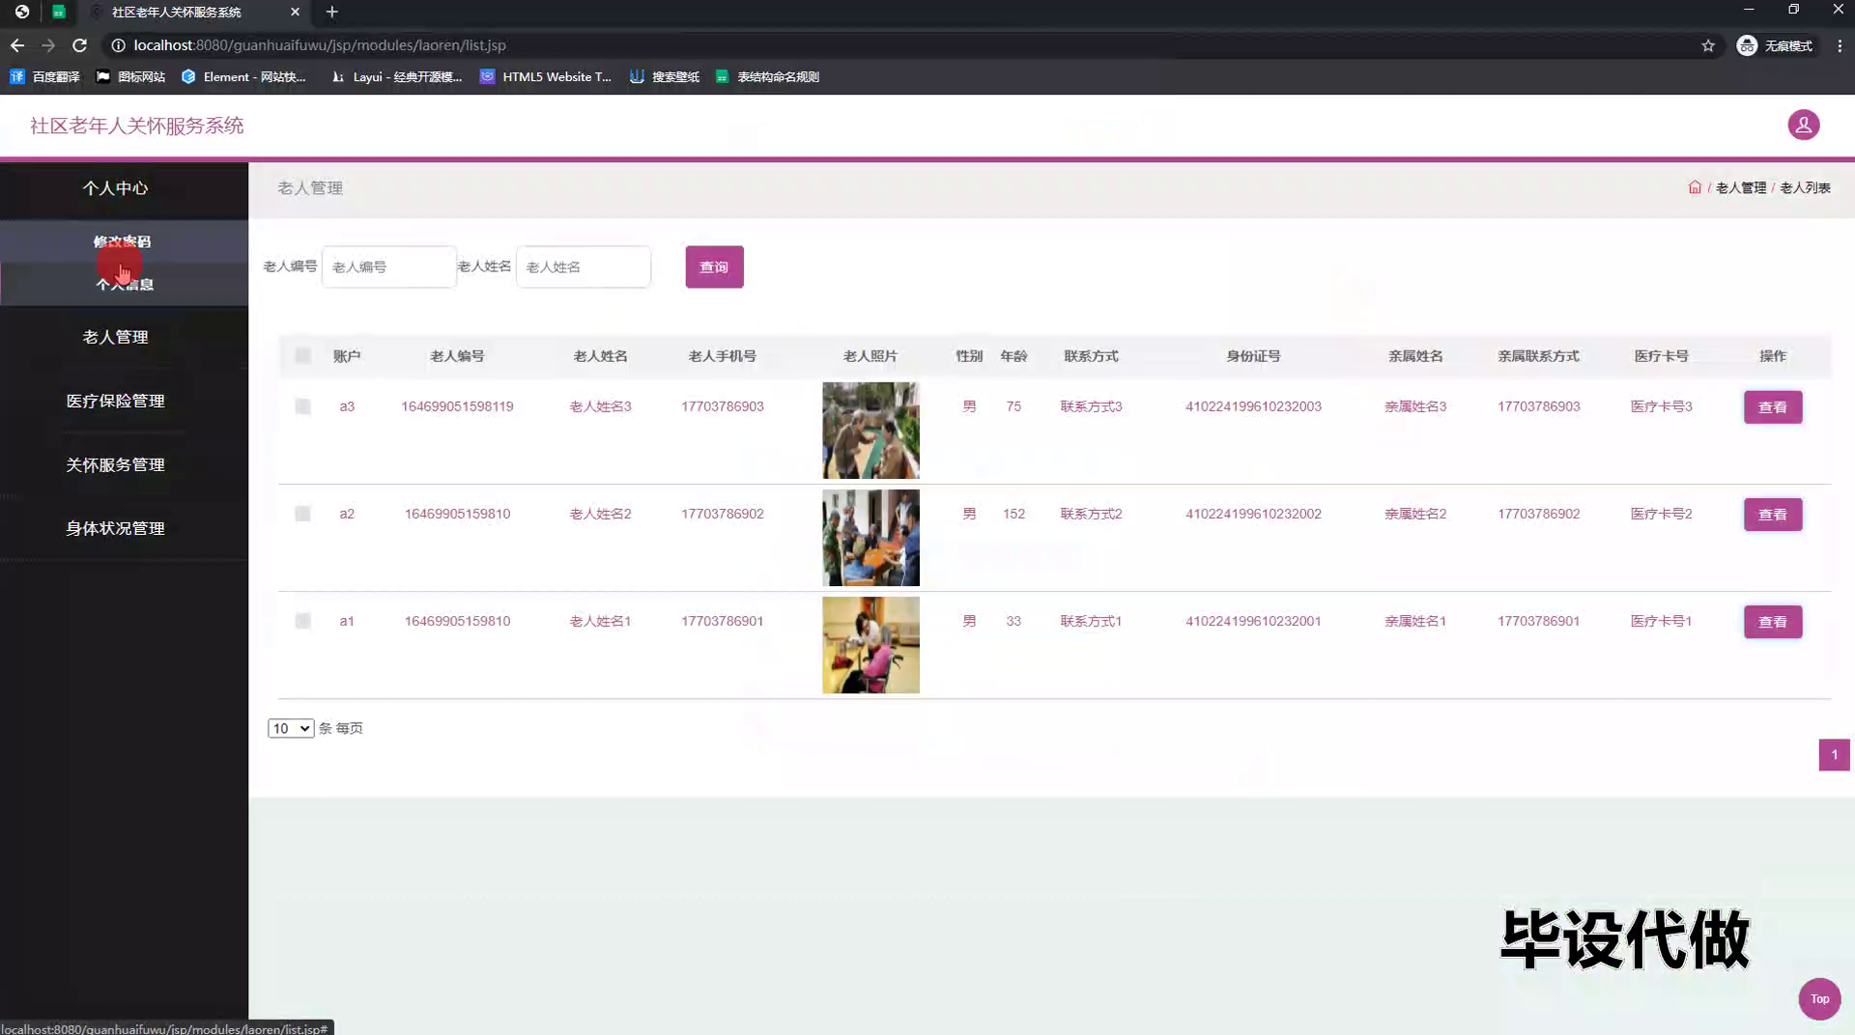The width and height of the screenshot is (1855, 1035).
Task: Click ID number 410224199610232001
Action: pos(1253,621)
